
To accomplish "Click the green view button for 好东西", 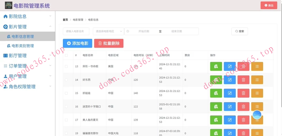I will click(216, 80).
